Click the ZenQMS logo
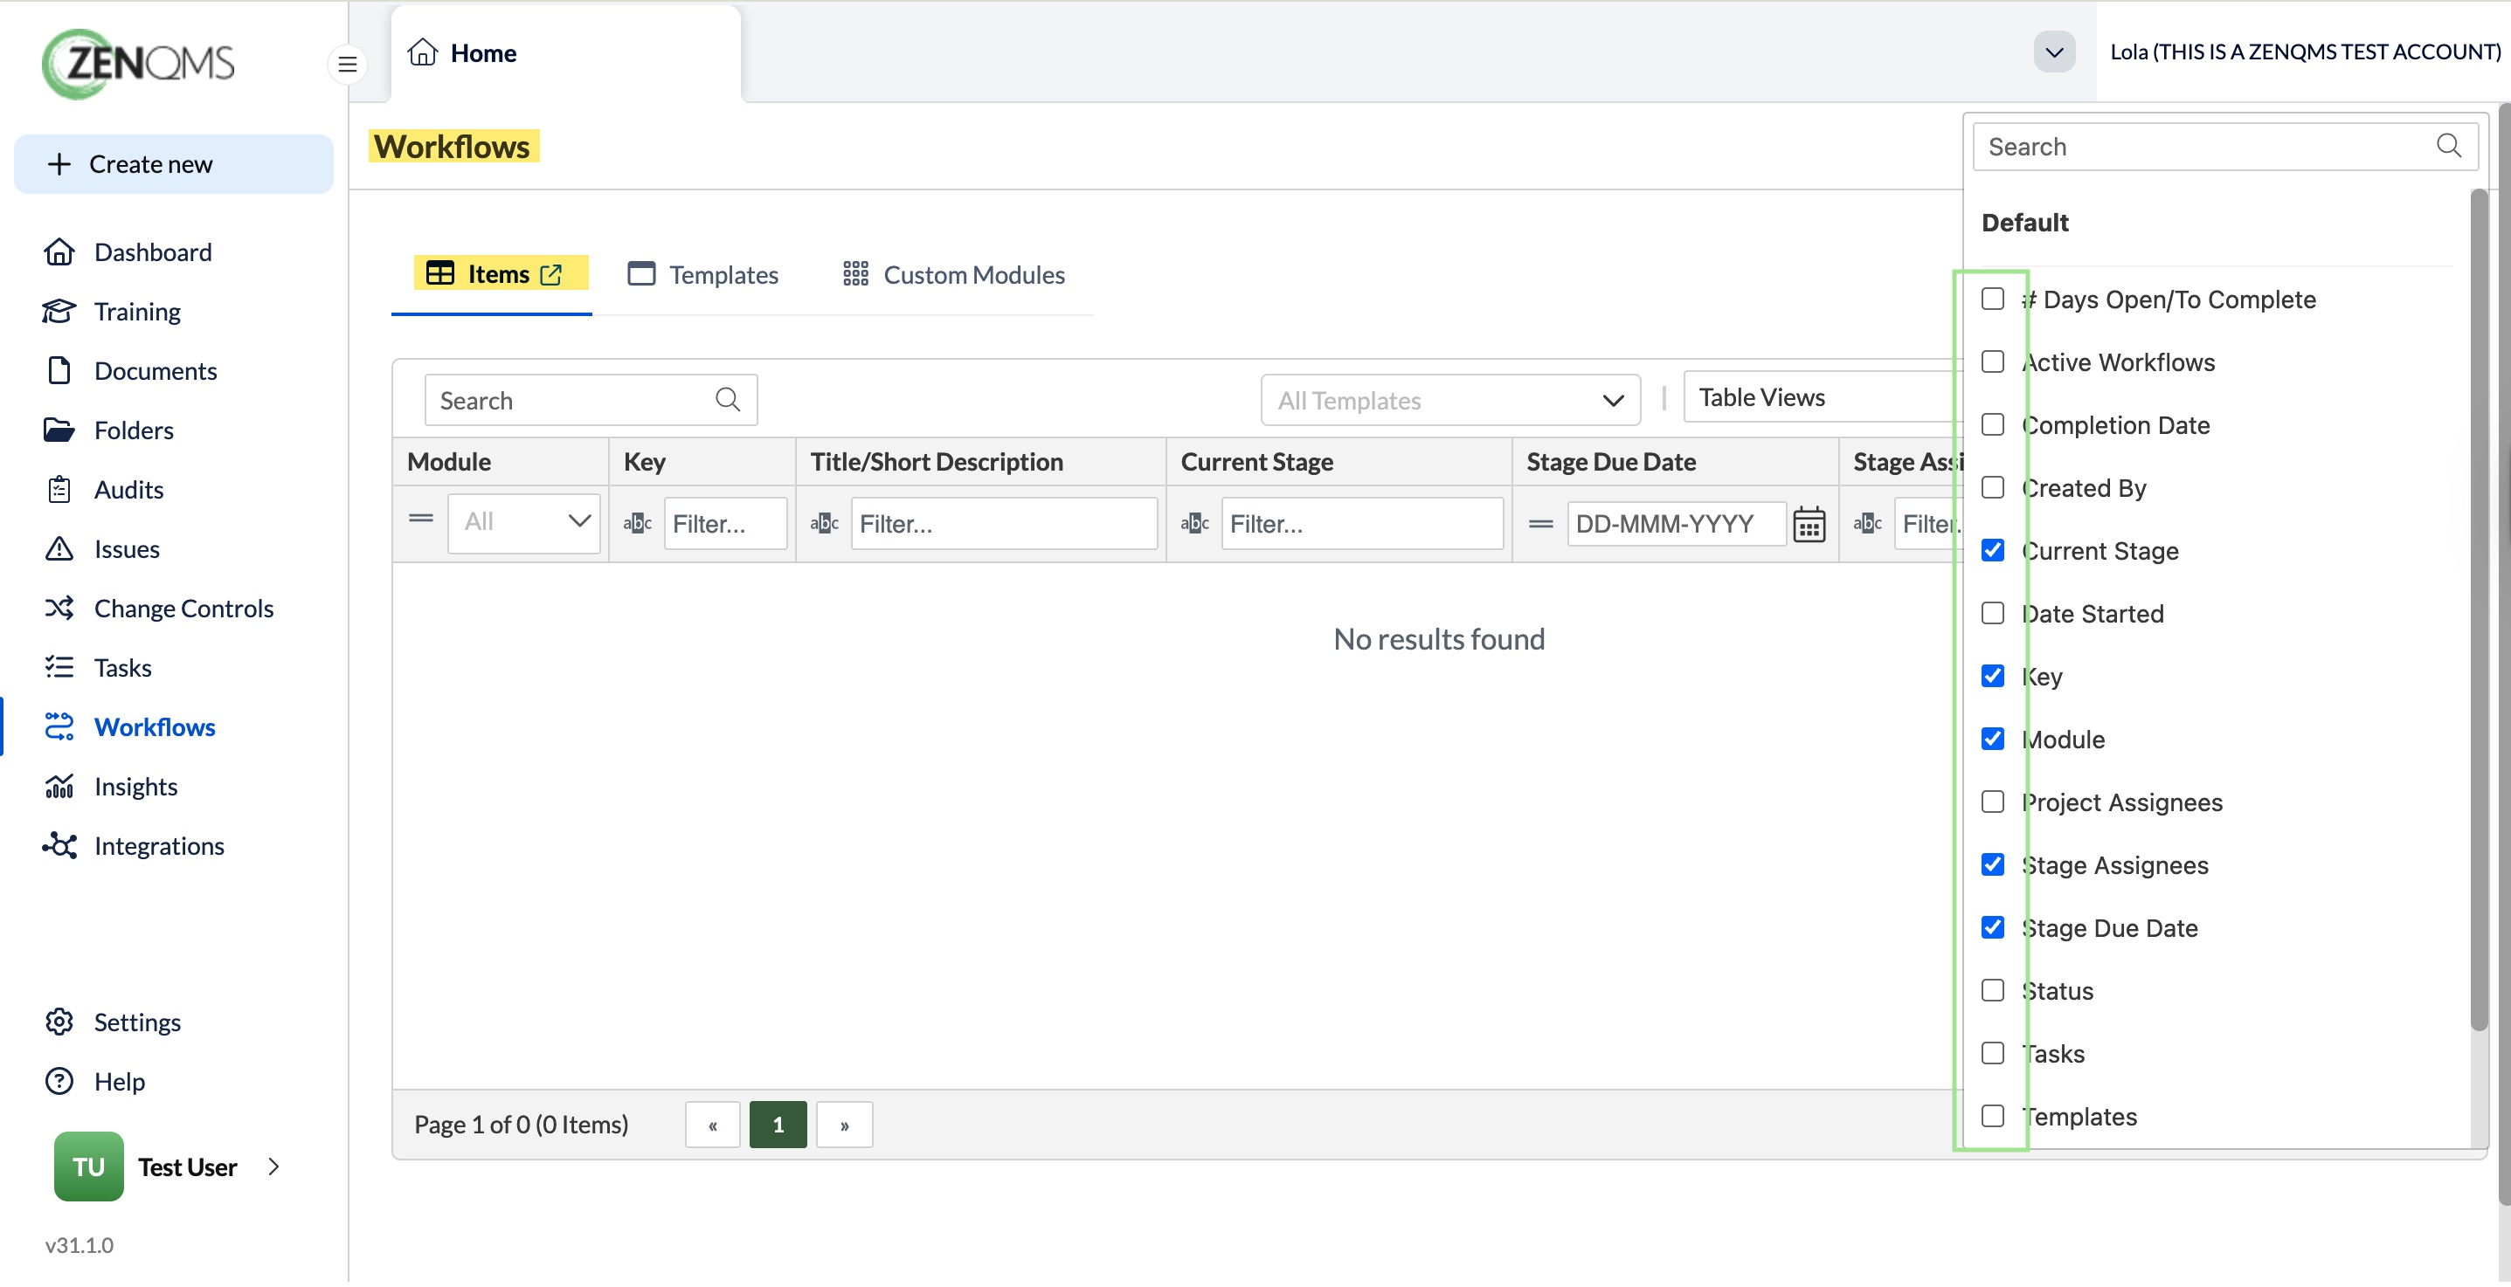 (x=138, y=64)
